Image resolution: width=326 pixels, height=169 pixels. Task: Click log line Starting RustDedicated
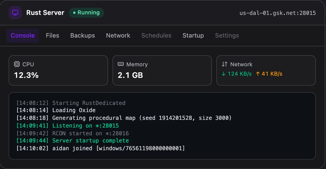[x=71, y=103]
